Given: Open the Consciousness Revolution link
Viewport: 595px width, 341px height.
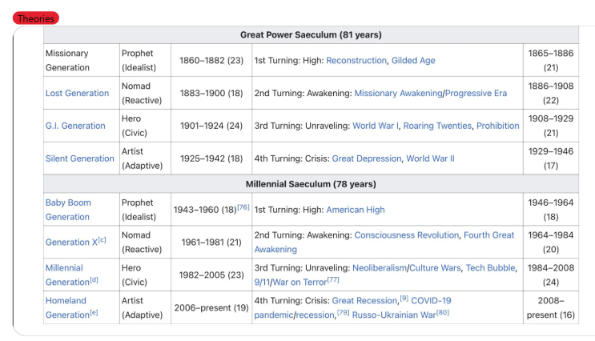Looking at the screenshot, I should click(x=406, y=235).
